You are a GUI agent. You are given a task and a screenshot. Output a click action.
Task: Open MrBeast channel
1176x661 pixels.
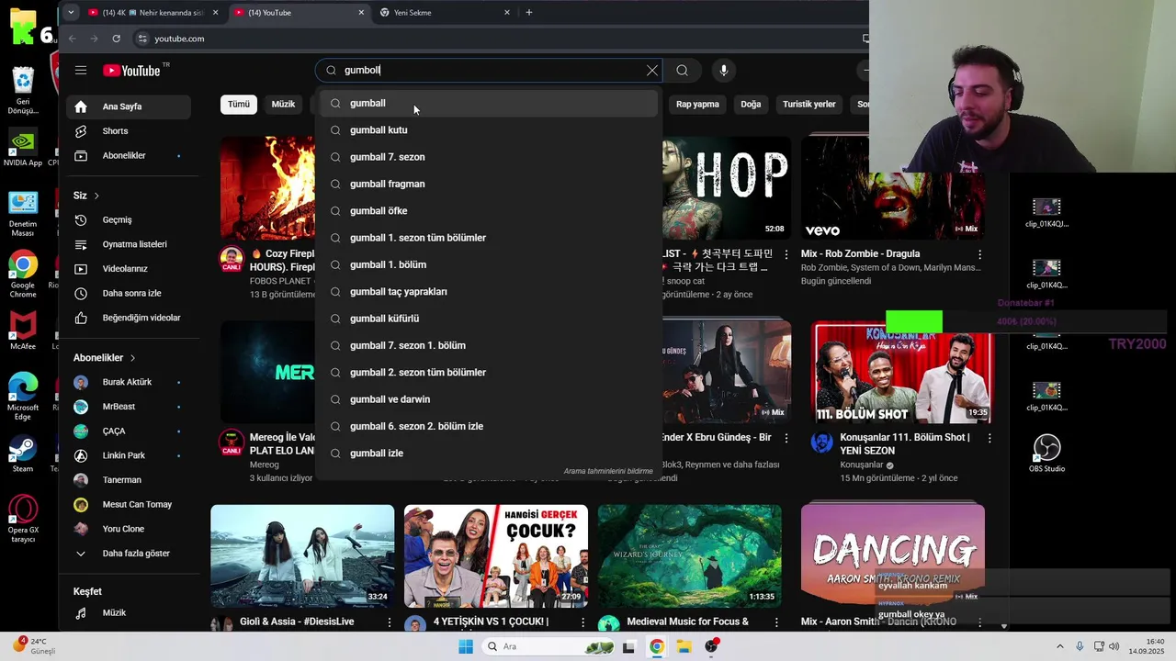pyautogui.click(x=129, y=407)
